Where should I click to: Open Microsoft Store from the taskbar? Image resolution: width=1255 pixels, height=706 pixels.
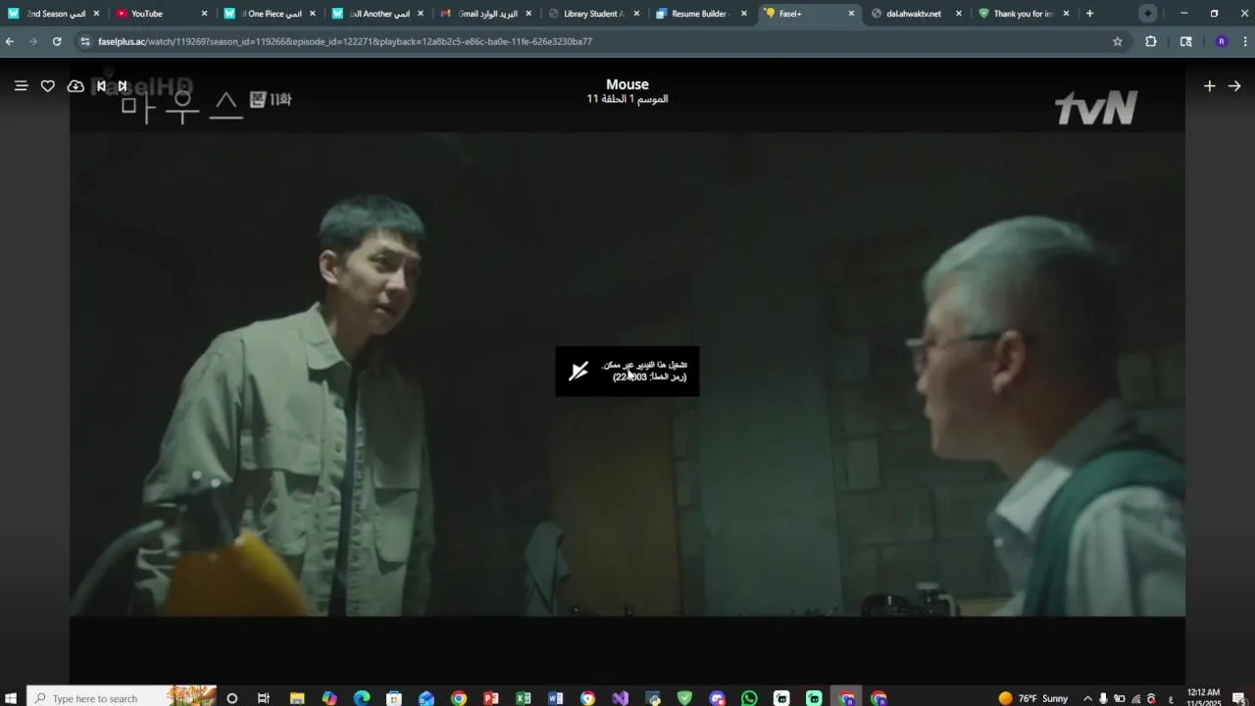[x=394, y=698]
